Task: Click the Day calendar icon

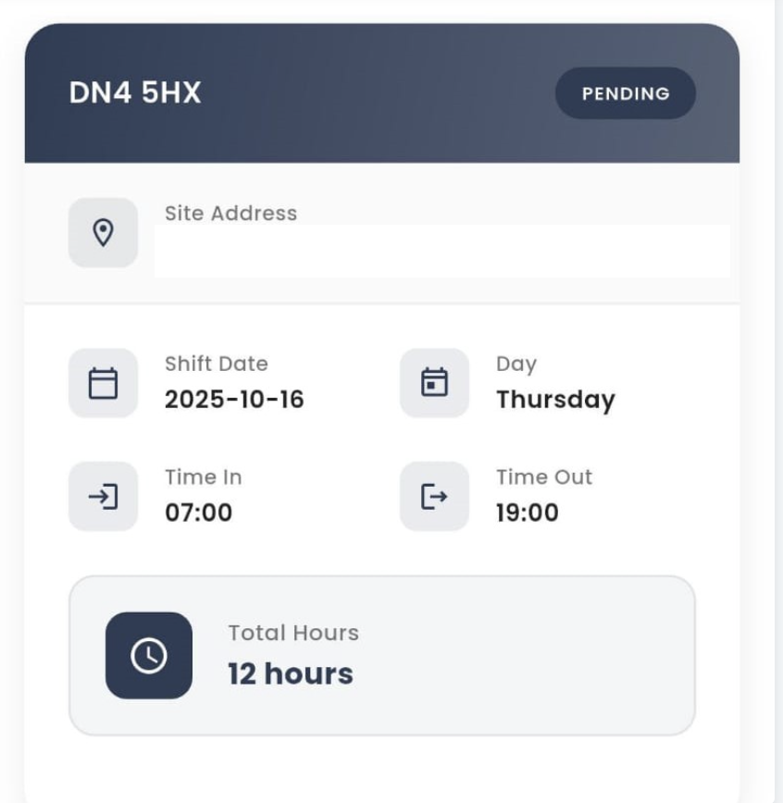Action: point(434,383)
